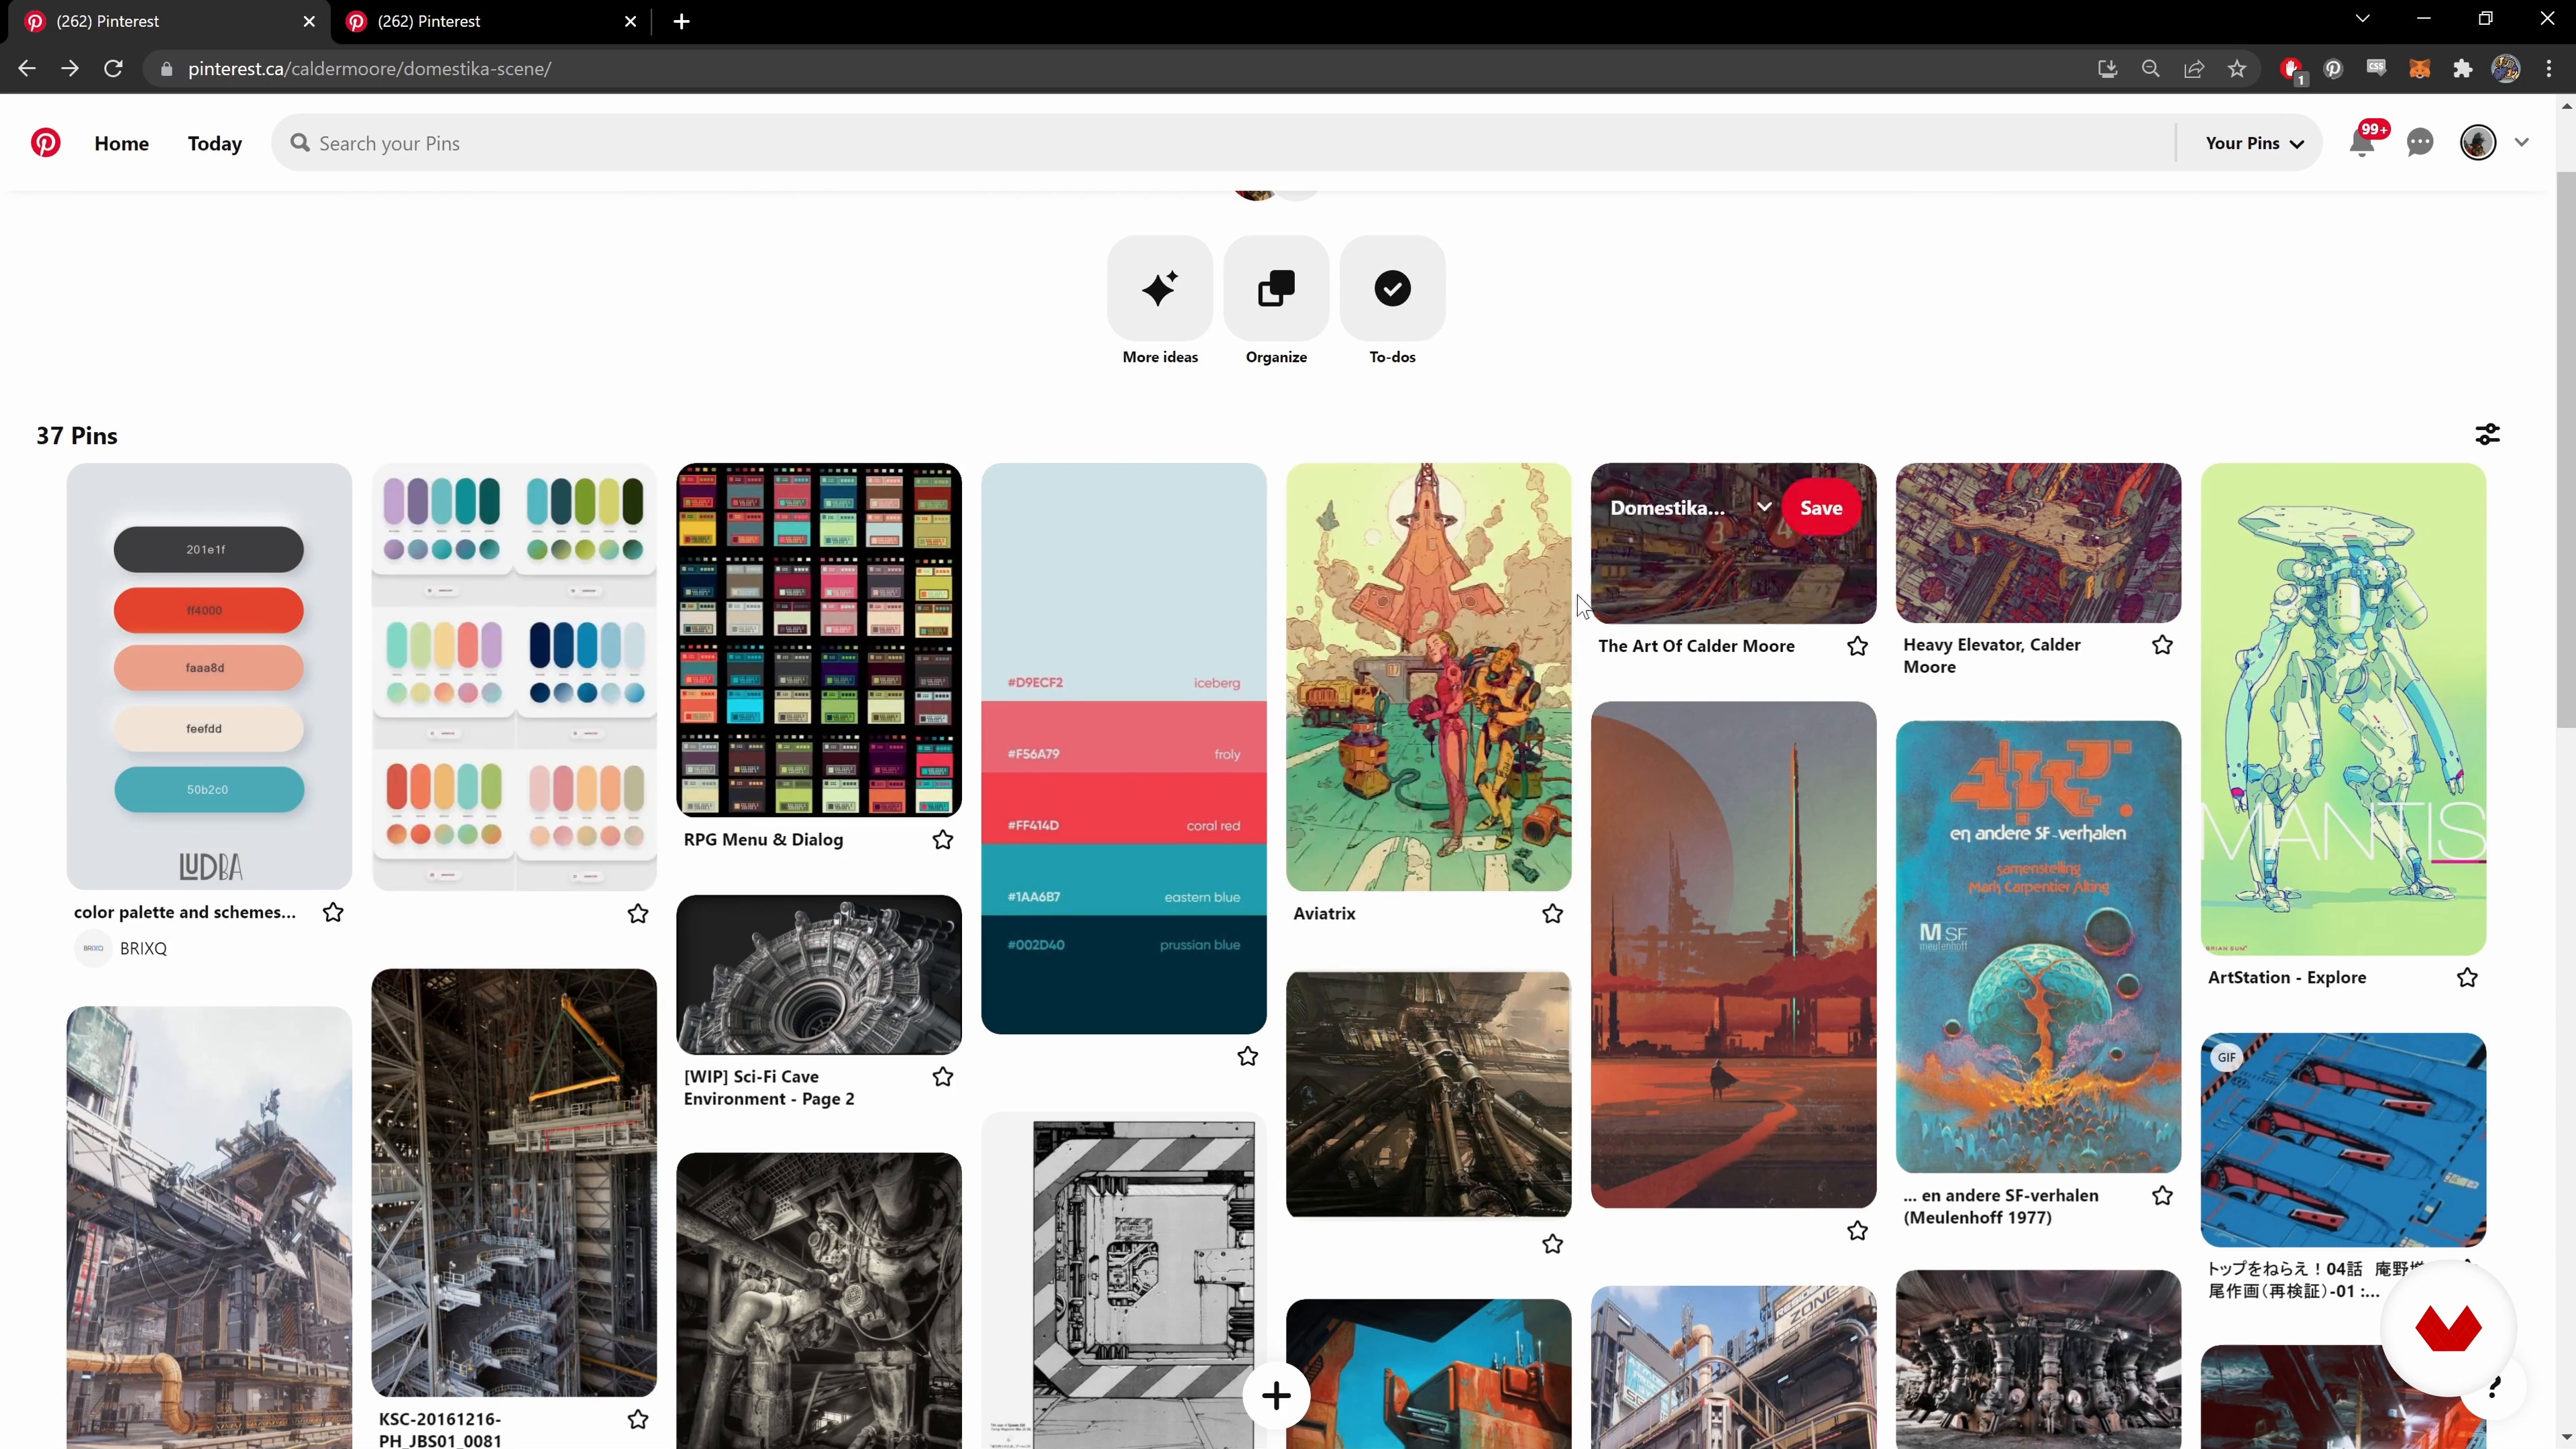Open the MetaMask fox extension
The width and height of the screenshot is (2576, 1449).
click(2419, 68)
